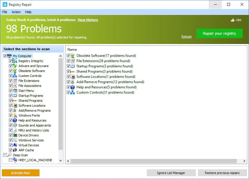
Task: Open the Help menu
Action: 28,12
